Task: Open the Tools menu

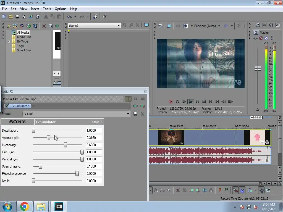Action: tap(47, 9)
